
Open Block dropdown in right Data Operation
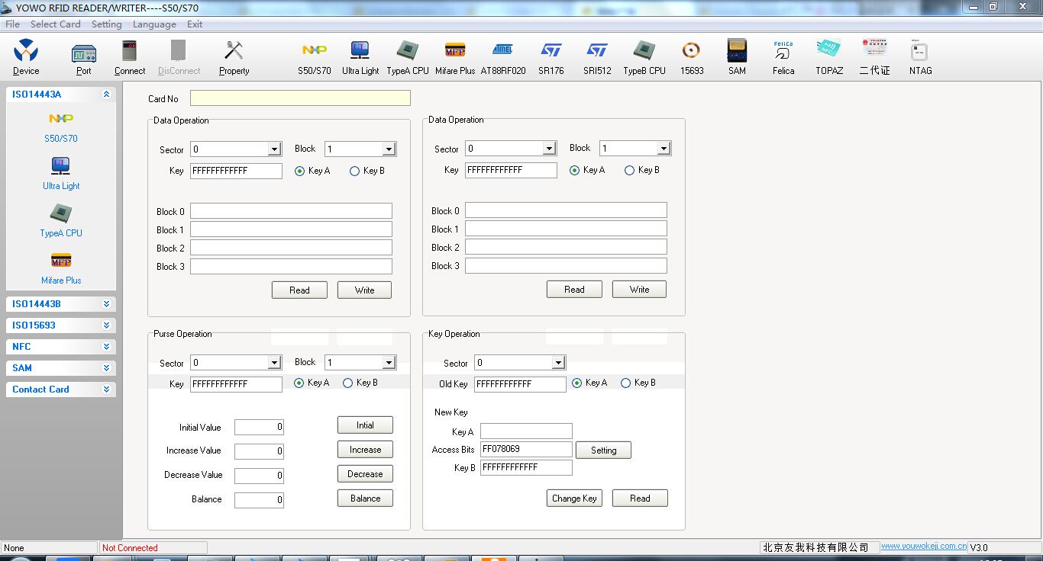click(x=664, y=149)
